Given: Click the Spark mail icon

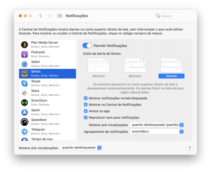Looking at the screenshot, I should [x=25, y=112].
